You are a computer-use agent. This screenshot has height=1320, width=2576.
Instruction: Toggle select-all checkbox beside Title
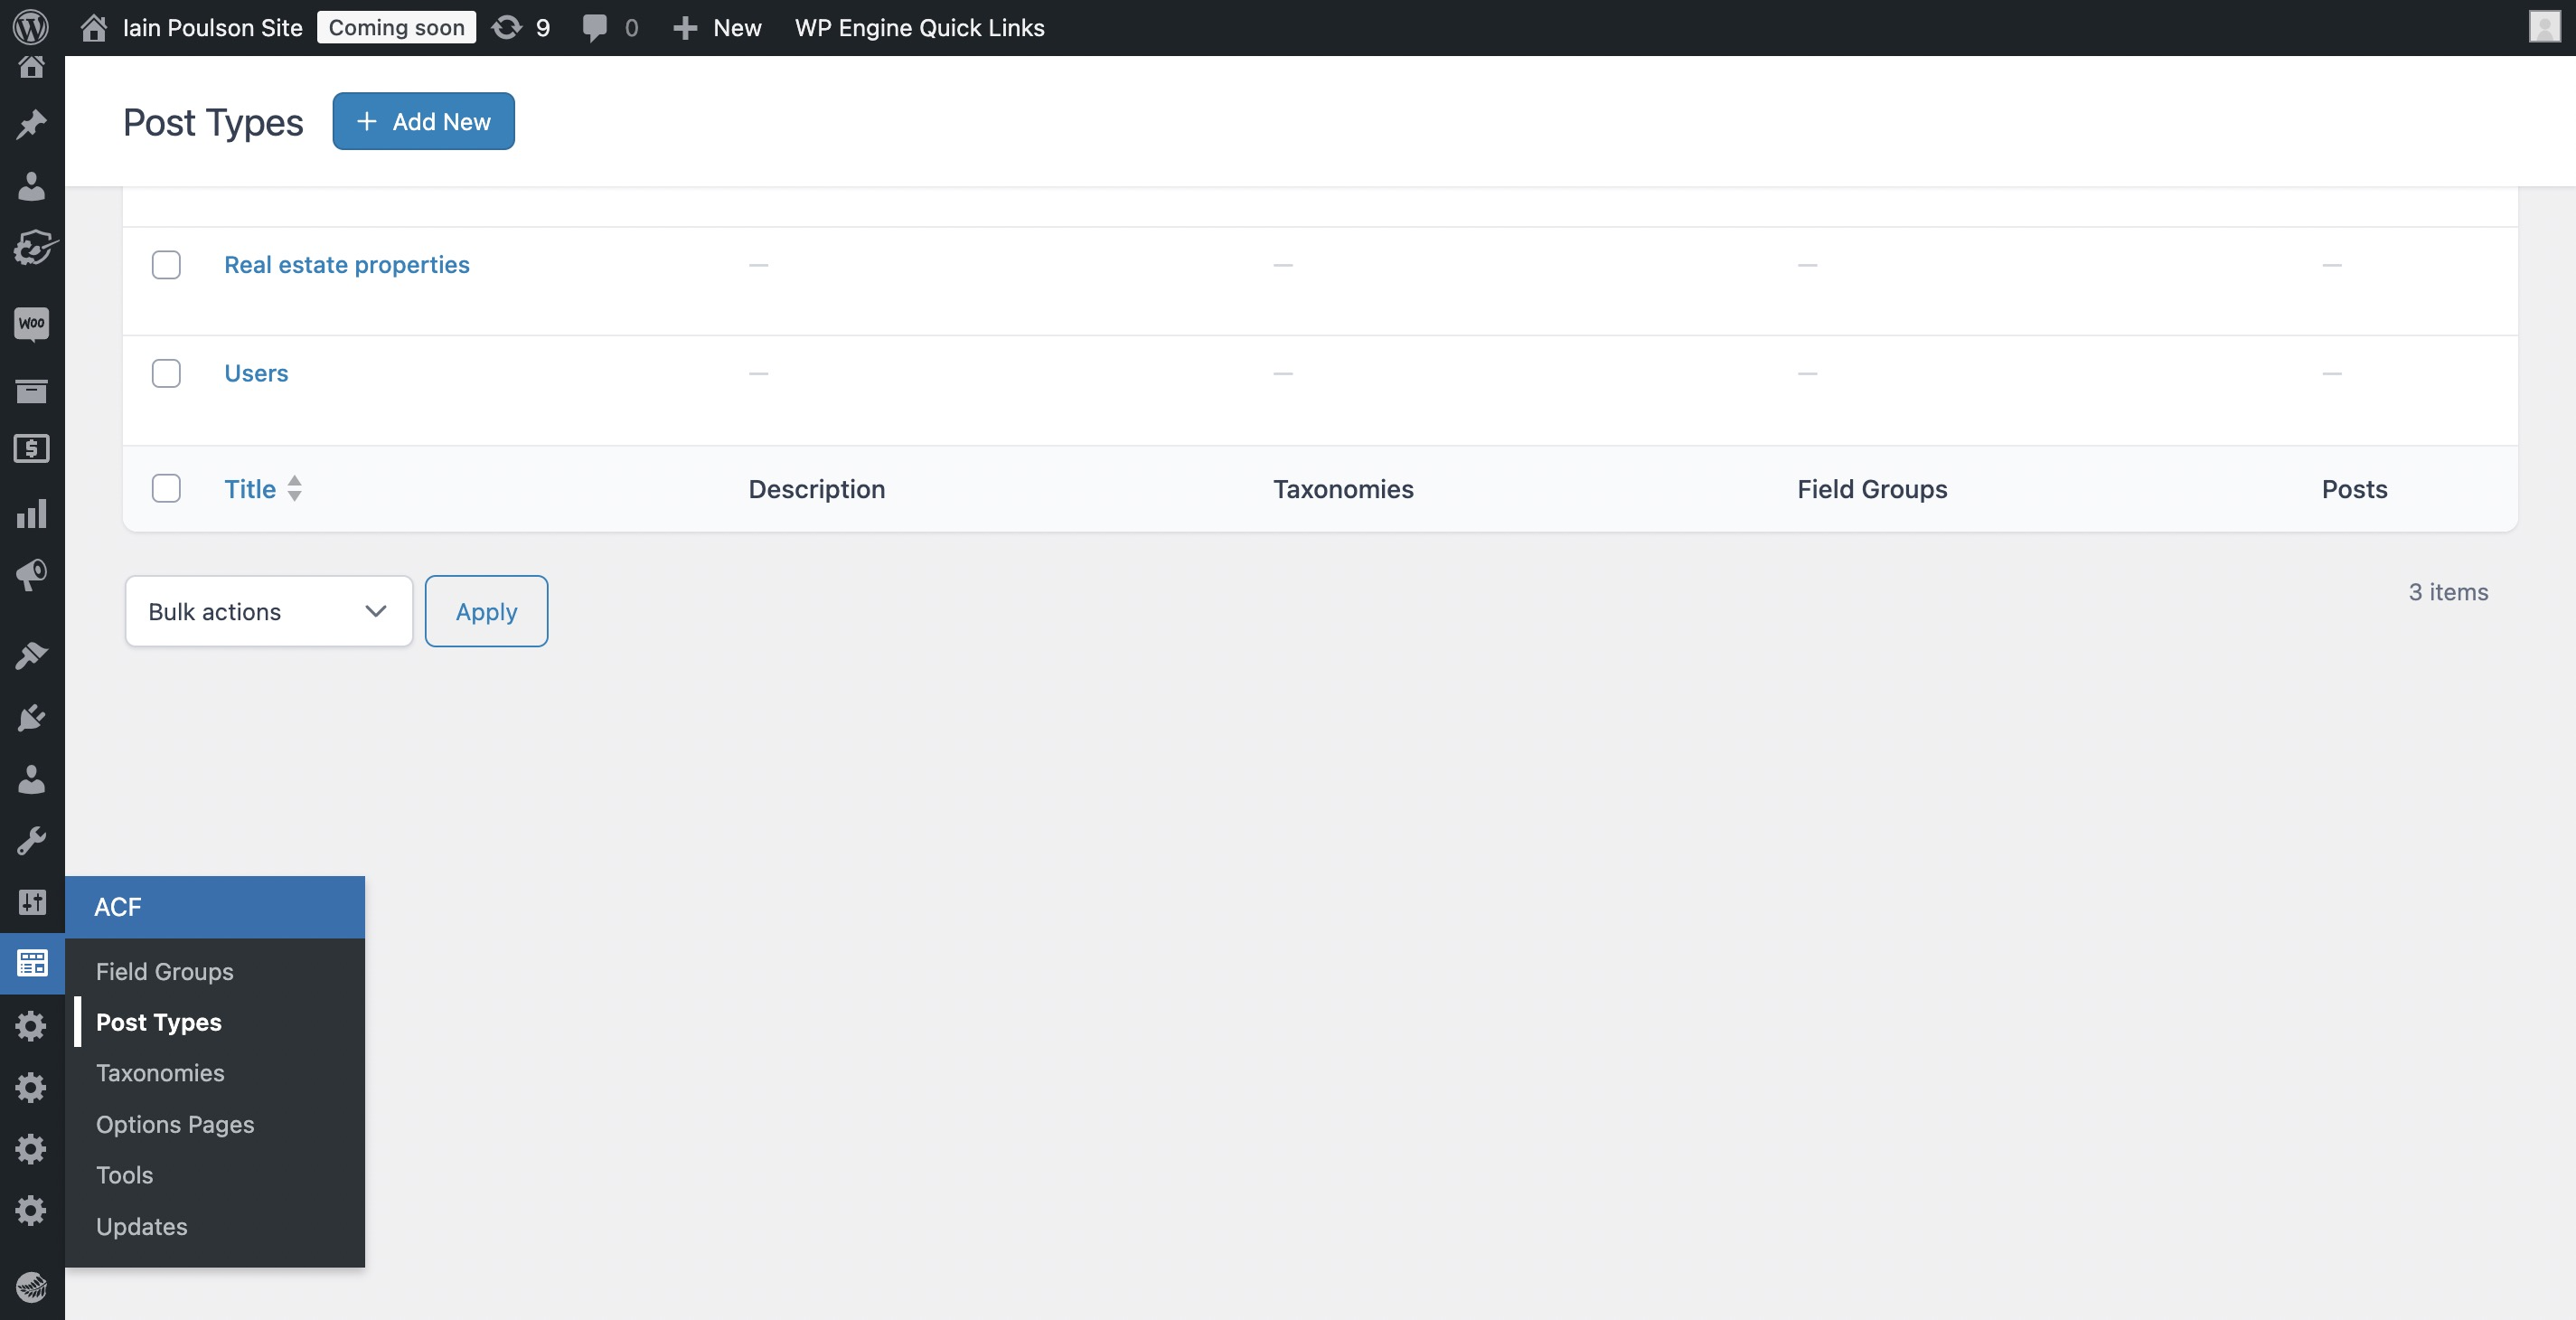166,489
